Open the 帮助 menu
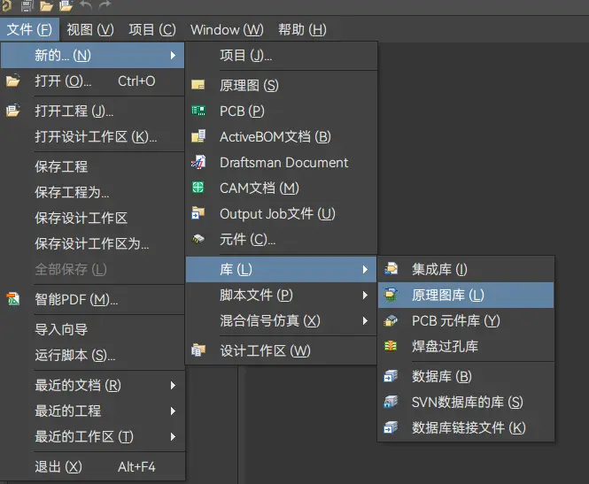Viewport: 589px width, 484px height. (x=302, y=29)
